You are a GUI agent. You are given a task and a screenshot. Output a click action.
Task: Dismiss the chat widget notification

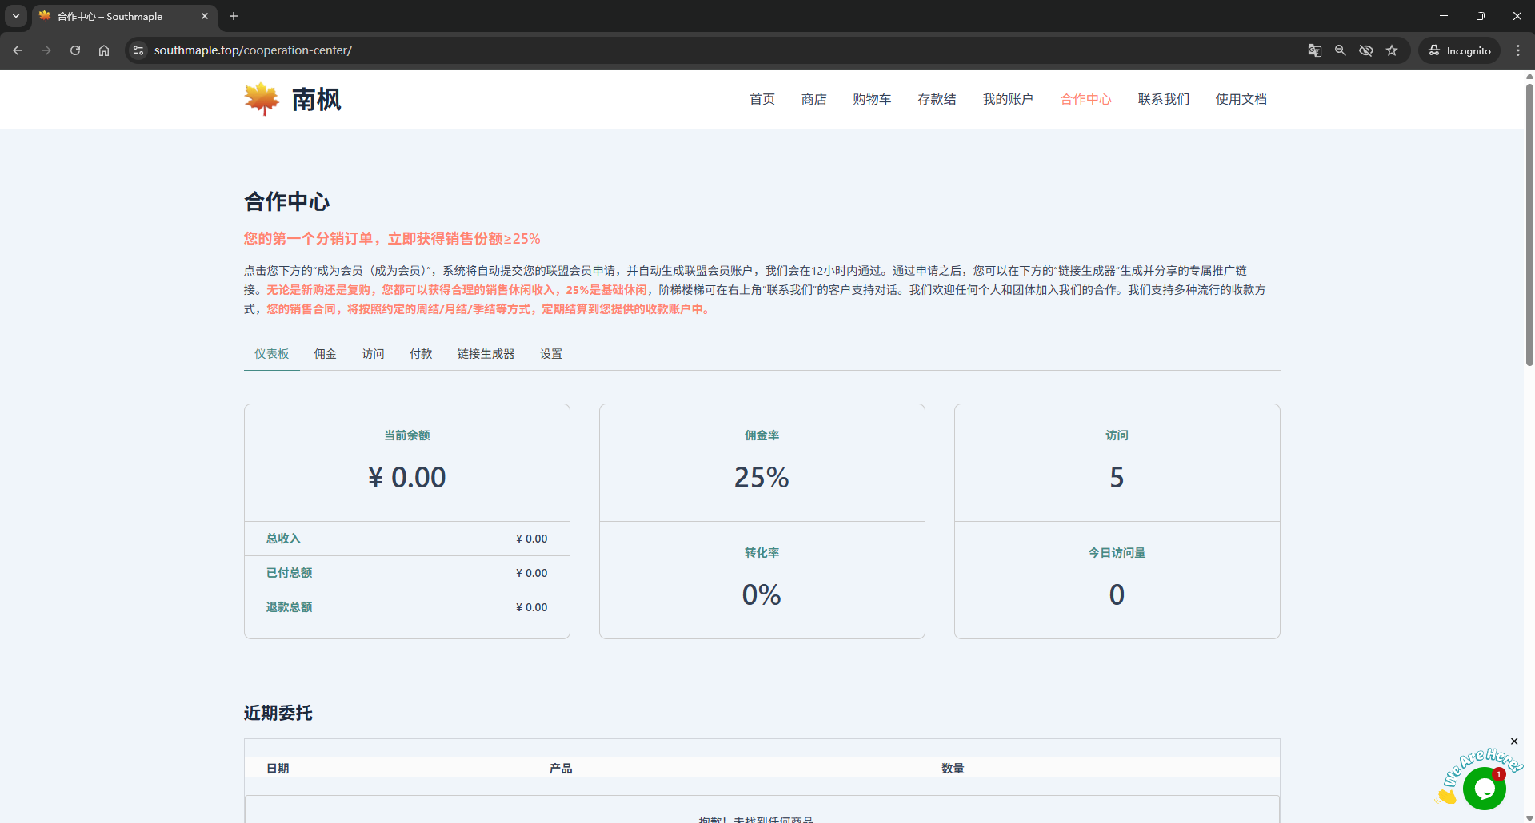pos(1513,741)
